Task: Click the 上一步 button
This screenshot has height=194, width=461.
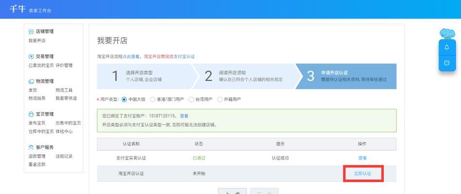Action: pos(232,192)
